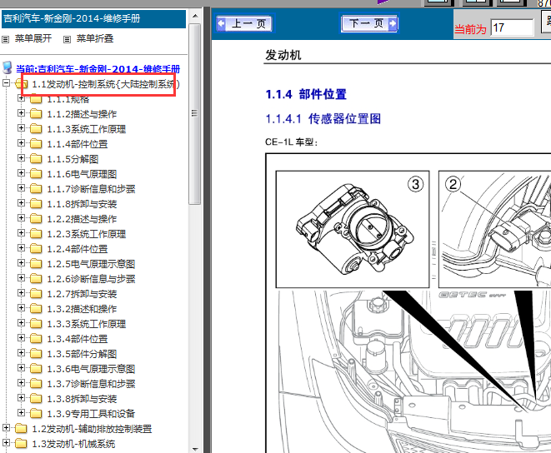
Task: Expand the 1.1.4部件位置 node
Action: pos(21,143)
